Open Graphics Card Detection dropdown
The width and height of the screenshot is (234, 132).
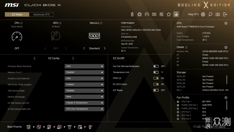[x=84, y=79]
